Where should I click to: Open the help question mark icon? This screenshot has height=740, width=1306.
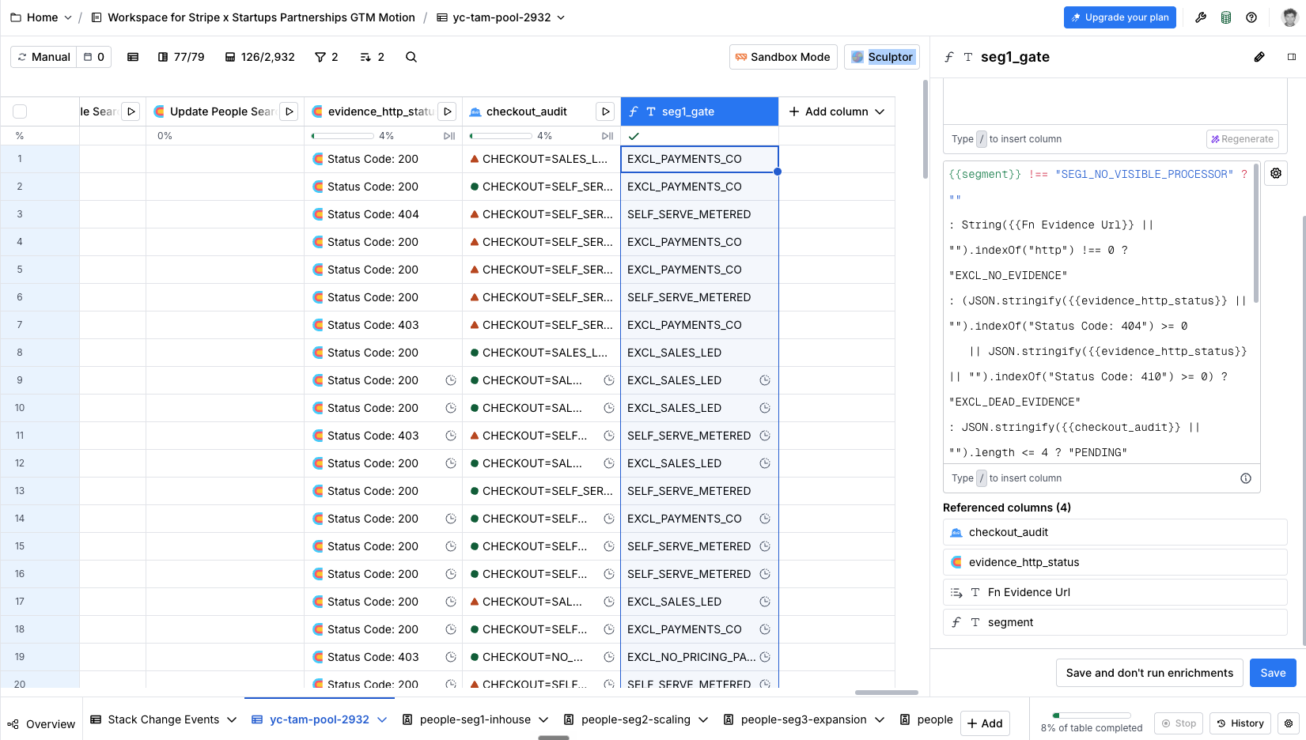coord(1251,17)
